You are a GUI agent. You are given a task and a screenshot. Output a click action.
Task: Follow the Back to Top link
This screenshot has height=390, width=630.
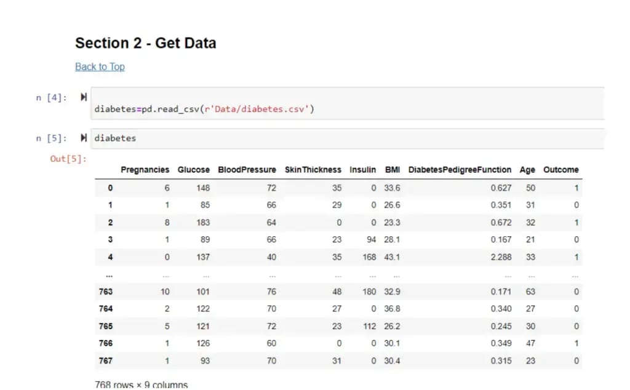coord(100,66)
